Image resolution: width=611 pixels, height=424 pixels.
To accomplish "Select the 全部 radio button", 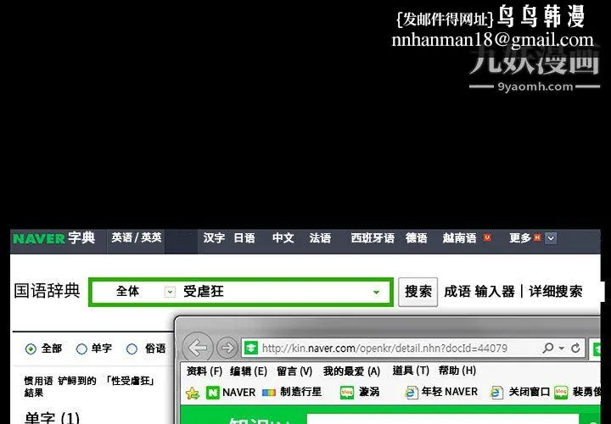I will click(31, 349).
